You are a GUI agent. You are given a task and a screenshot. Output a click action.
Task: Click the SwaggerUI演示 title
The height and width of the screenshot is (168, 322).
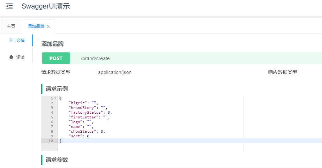[x=46, y=6]
